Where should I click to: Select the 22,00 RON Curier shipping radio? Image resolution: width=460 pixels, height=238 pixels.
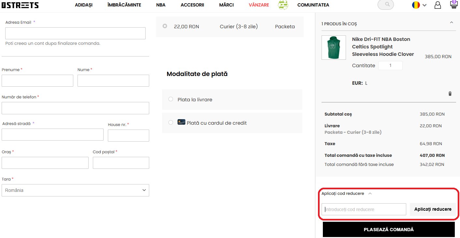click(165, 26)
